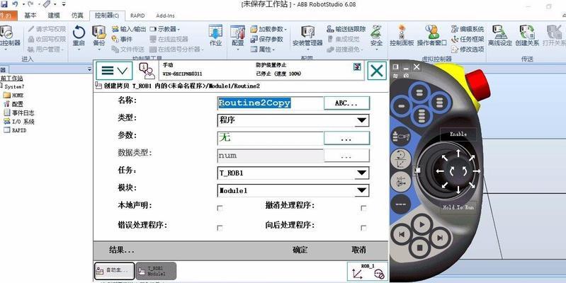
Task: Enable the 本地声明 local declaration checkbox
Action: point(220,208)
